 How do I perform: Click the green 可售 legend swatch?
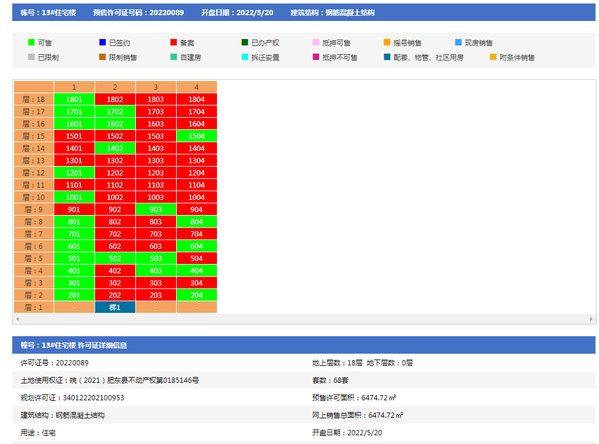(31, 43)
